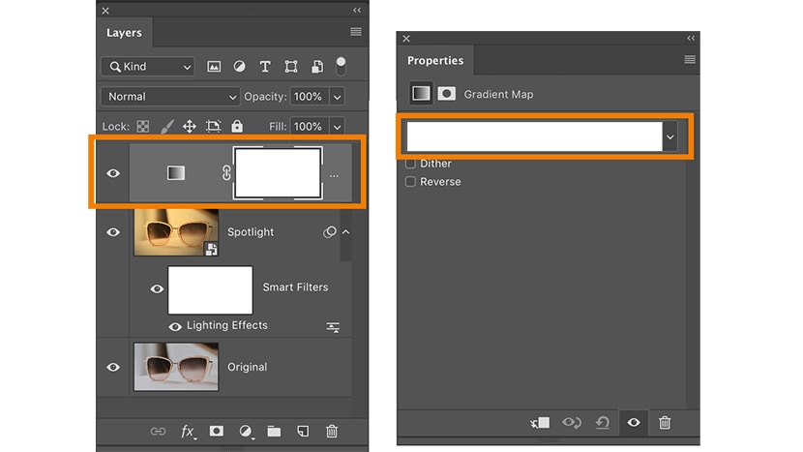This screenshot has width=803, height=452.
Task: Enable the Reverse checkbox
Action: (410, 182)
